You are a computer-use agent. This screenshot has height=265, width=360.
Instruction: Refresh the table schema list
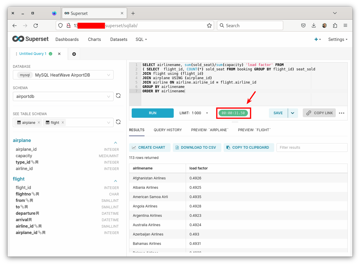coord(118,122)
